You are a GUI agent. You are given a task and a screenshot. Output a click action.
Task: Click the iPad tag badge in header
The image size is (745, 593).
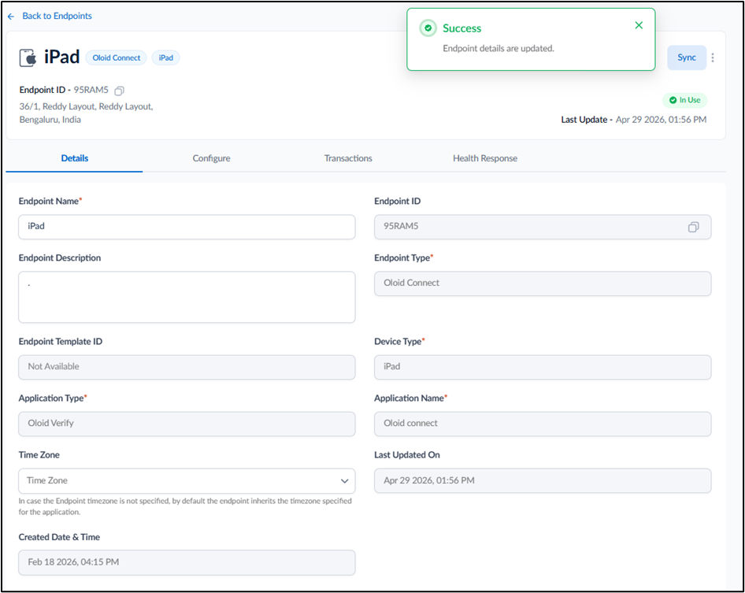[166, 57]
